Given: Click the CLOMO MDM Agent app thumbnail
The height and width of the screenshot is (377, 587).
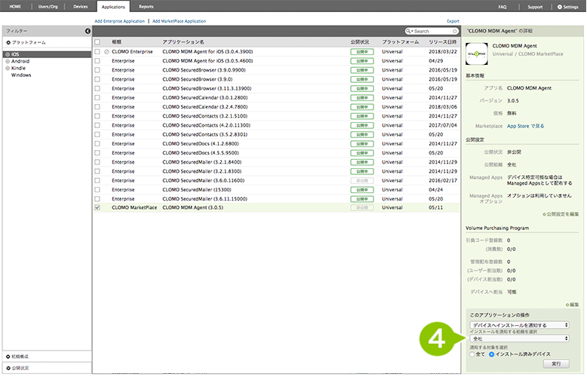Looking at the screenshot, I should (477, 54).
